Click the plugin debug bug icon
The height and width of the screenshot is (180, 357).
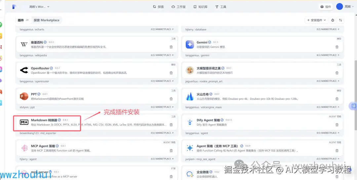click(x=333, y=20)
